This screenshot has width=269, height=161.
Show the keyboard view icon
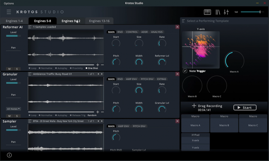(207, 12)
